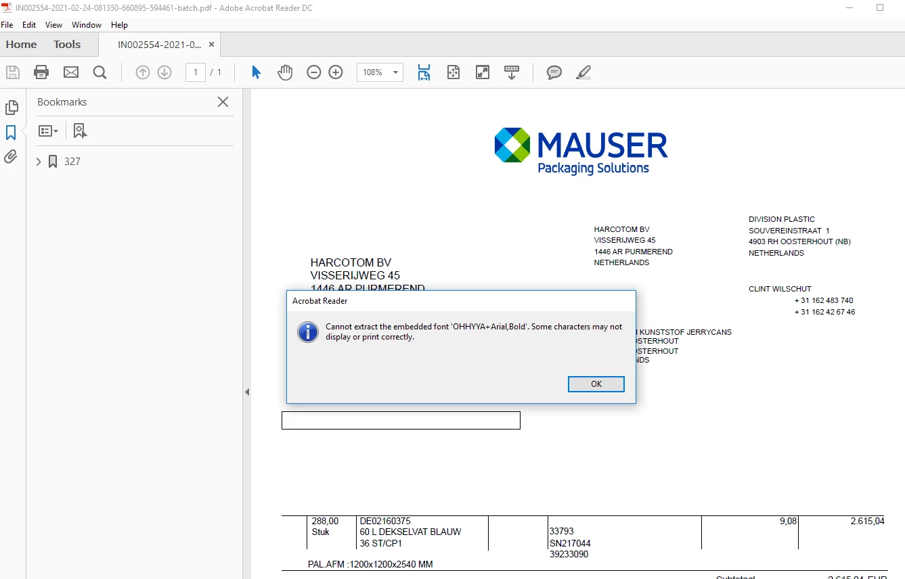This screenshot has width=905, height=579.
Task: Select the 327 bookmark entry
Action: tap(72, 162)
